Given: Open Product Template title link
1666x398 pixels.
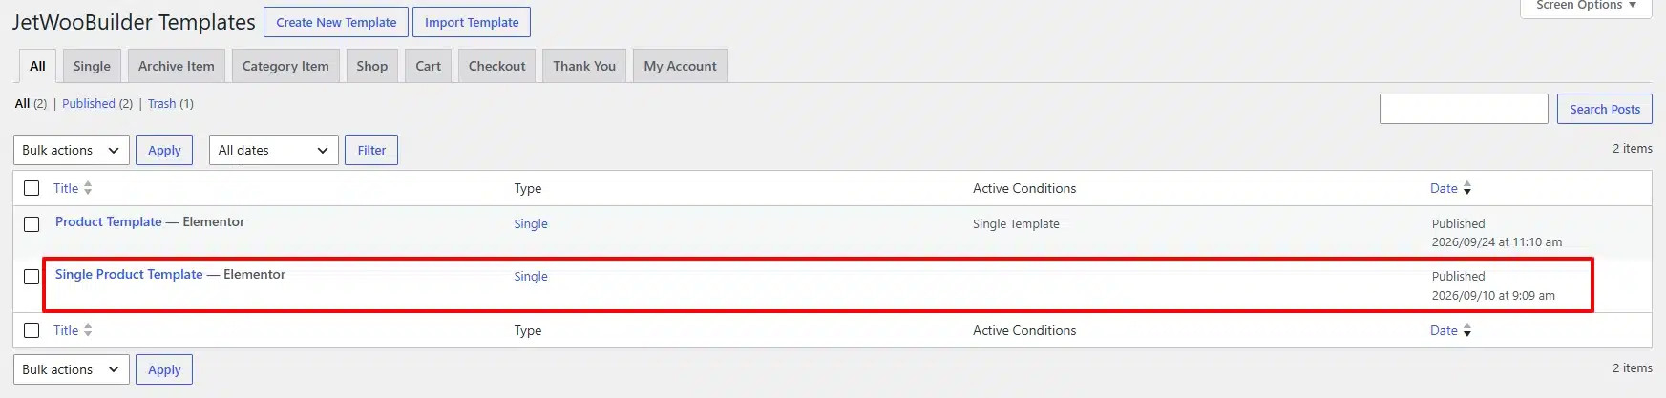Looking at the screenshot, I should click(x=109, y=221).
